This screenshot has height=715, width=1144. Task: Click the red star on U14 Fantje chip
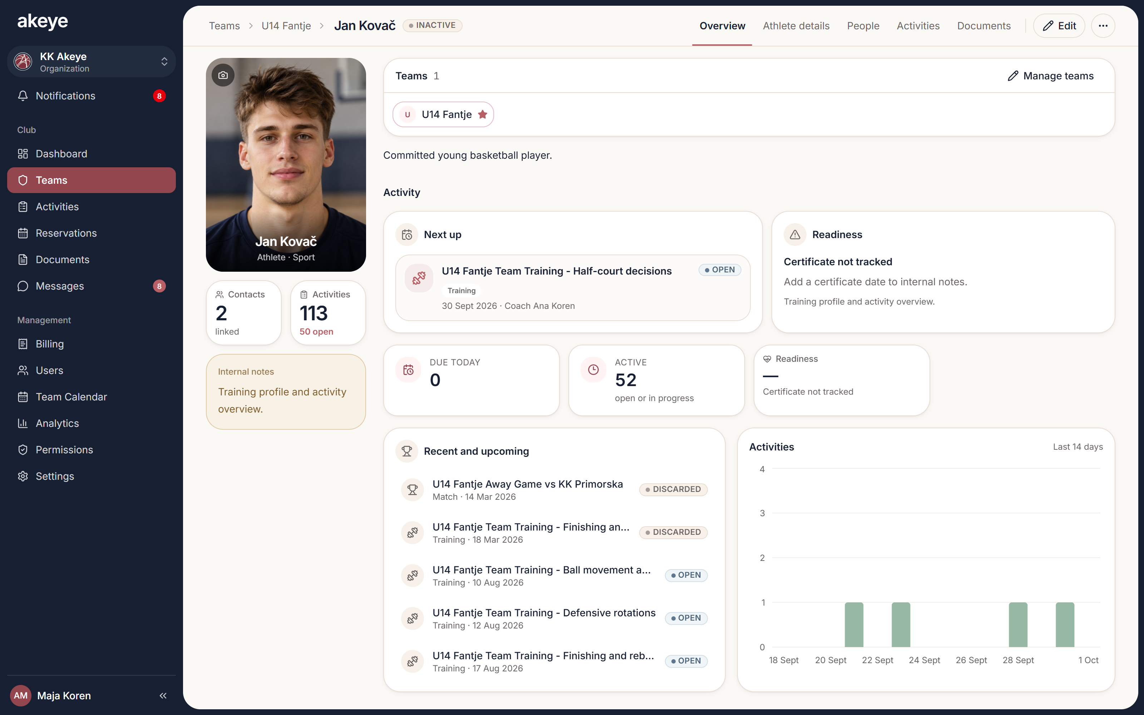(x=482, y=114)
